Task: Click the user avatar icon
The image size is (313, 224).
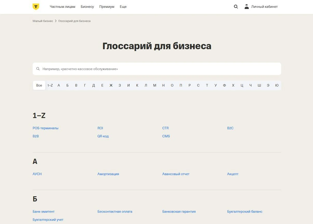Action: [x=247, y=7]
